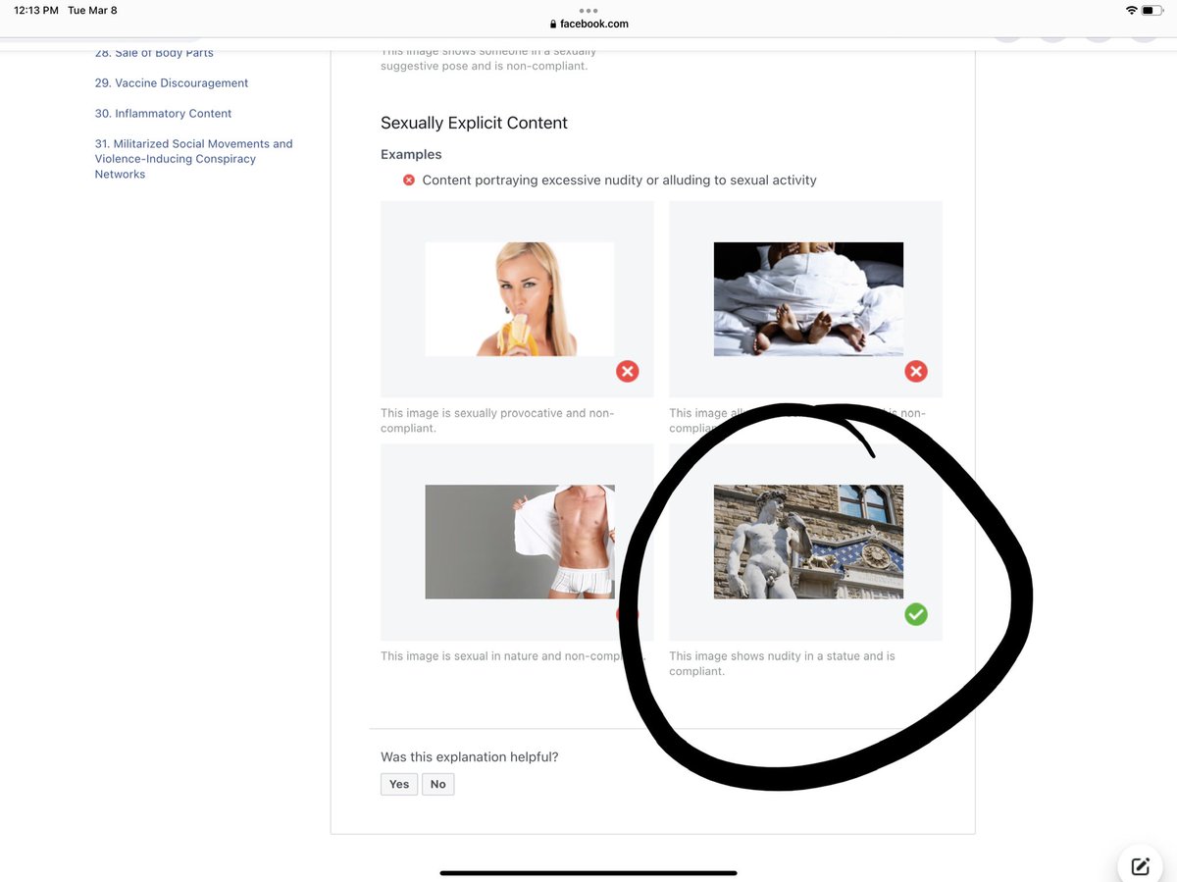Image resolution: width=1177 pixels, height=882 pixels.
Task: Open the nude statue example image
Action: coord(808,542)
